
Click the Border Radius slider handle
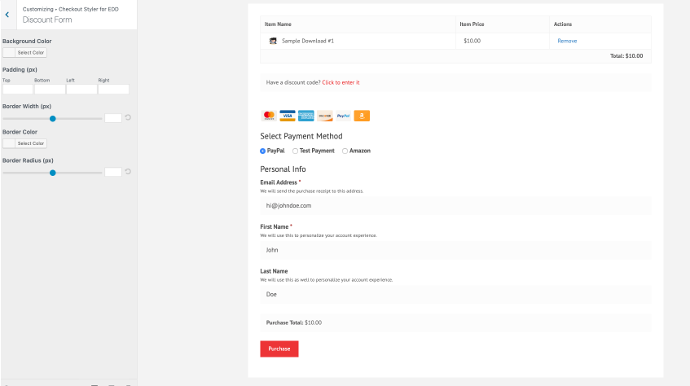[53, 173]
